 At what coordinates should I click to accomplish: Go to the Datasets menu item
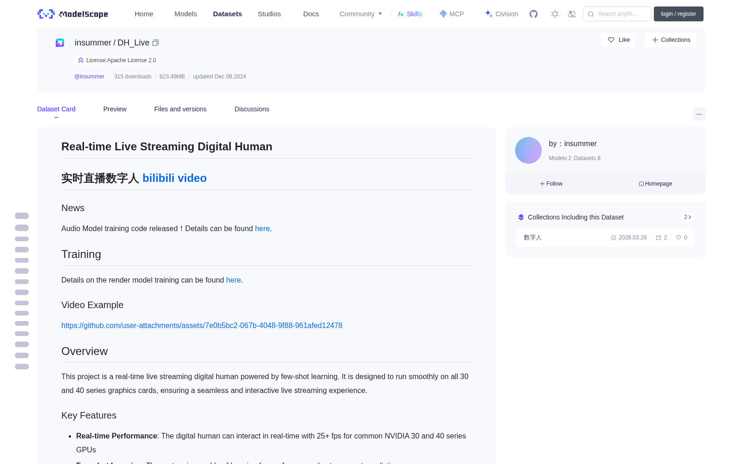coord(228,14)
